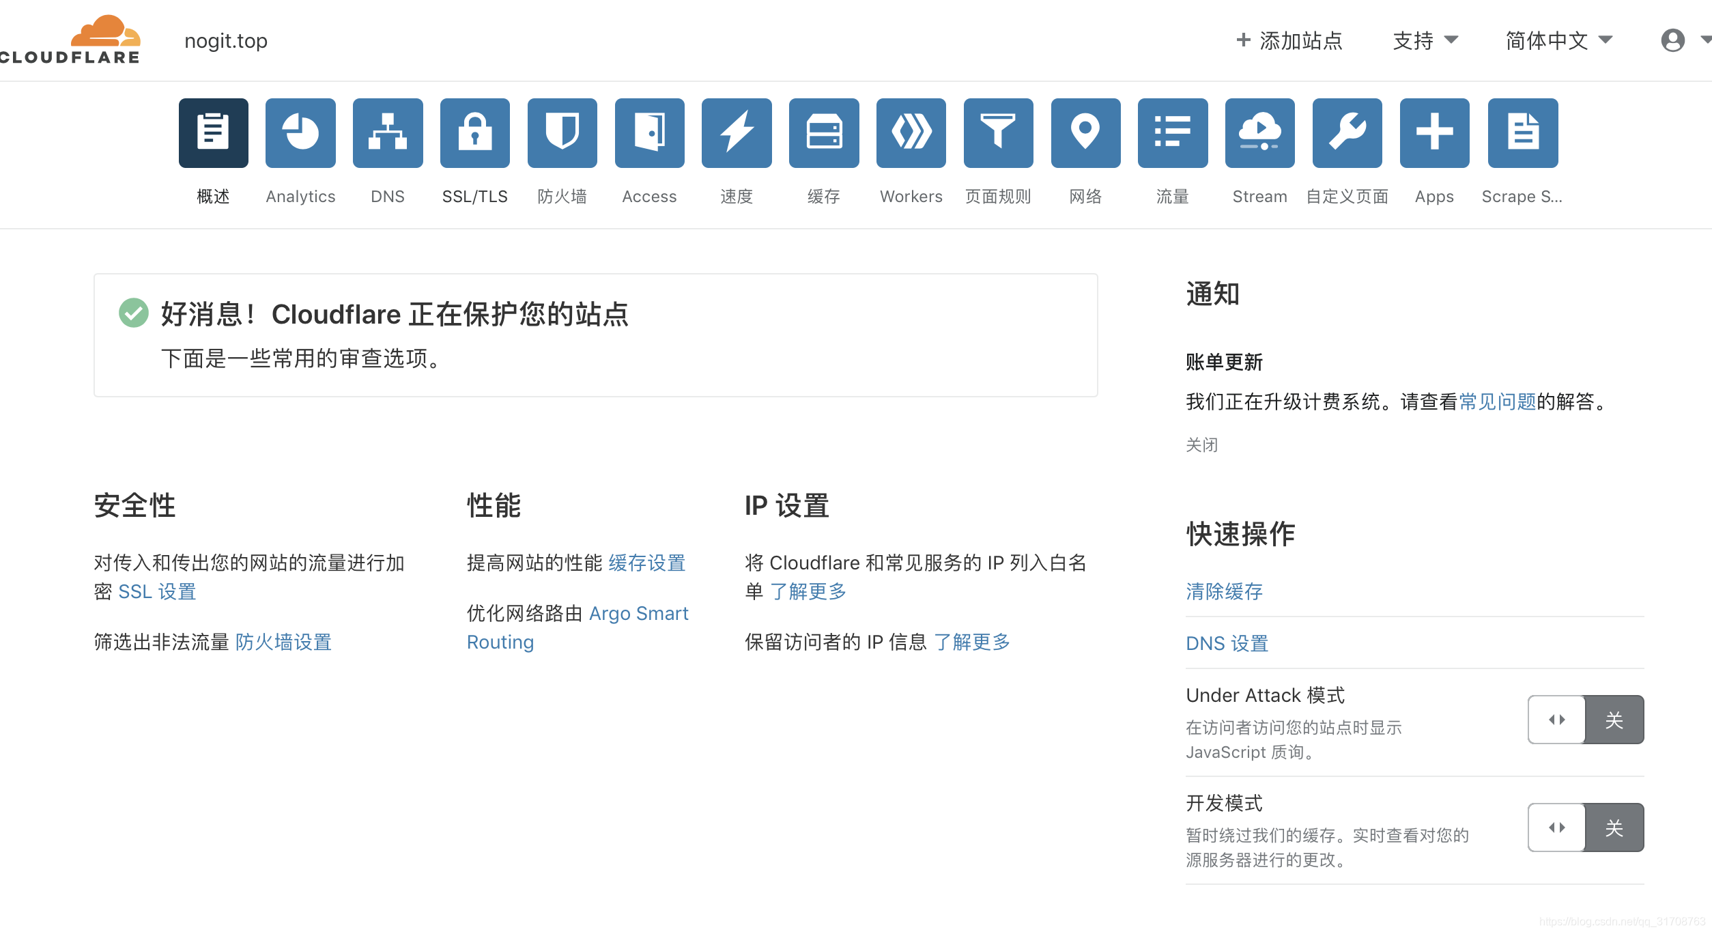Click 关闭 to dismiss billing notice
The height and width of the screenshot is (934, 1712).
1202,445
